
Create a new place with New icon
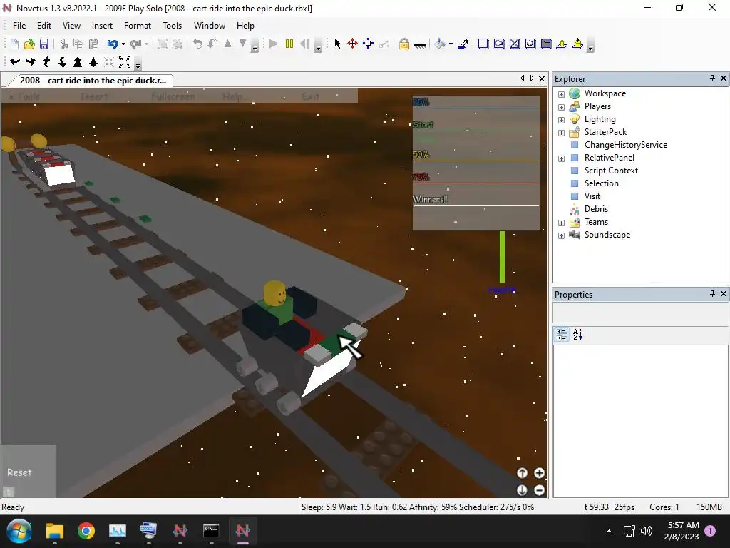[14, 44]
